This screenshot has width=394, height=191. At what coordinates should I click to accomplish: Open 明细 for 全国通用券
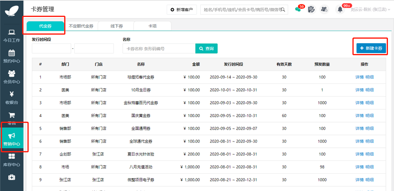pyautogui.click(x=369, y=128)
